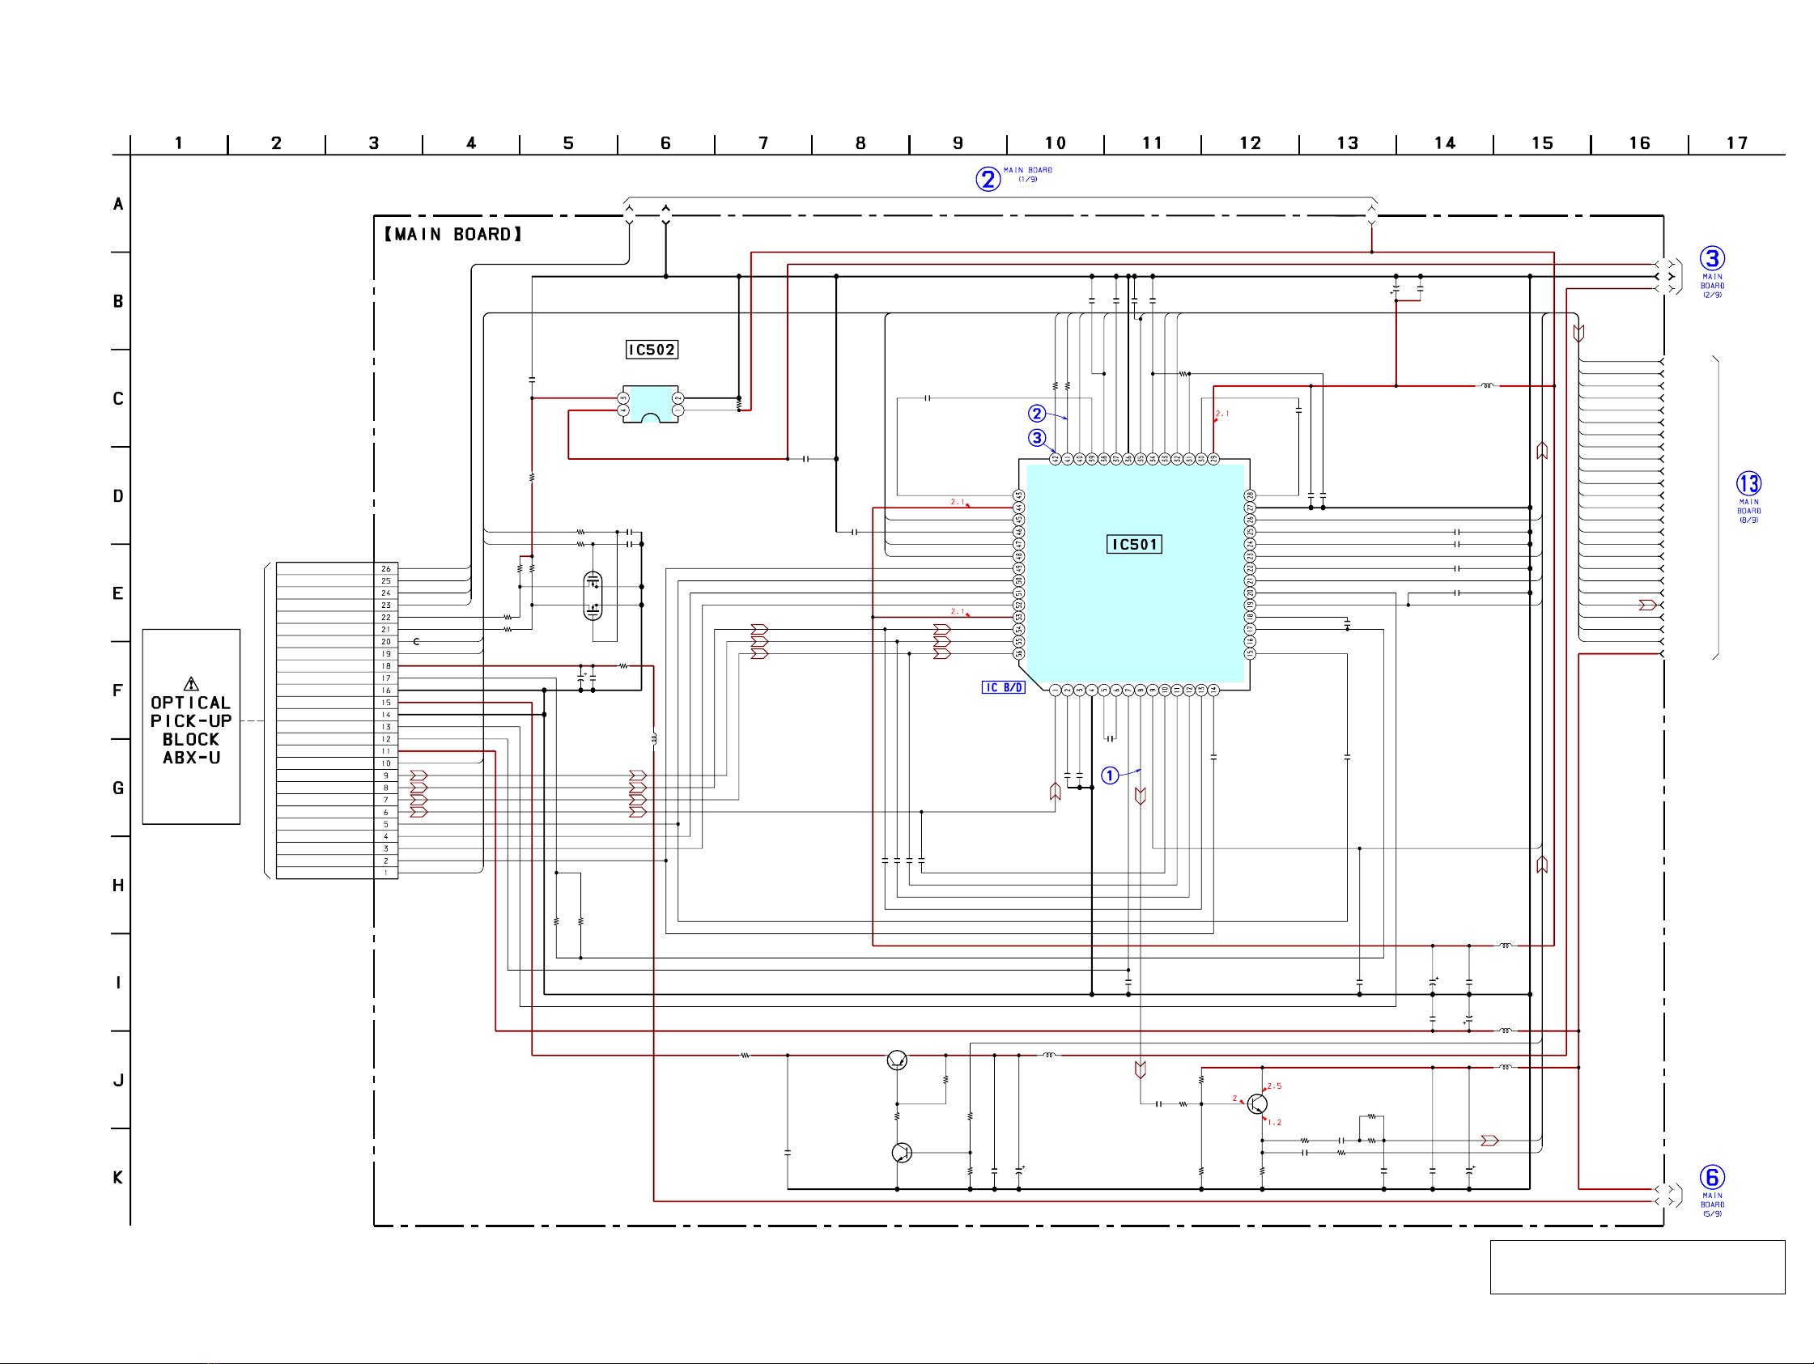Click circled 6 above MAIN BOARD (5/9)
This screenshot has height=1364, width=1814.
pyautogui.click(x=1711, y=1177)
